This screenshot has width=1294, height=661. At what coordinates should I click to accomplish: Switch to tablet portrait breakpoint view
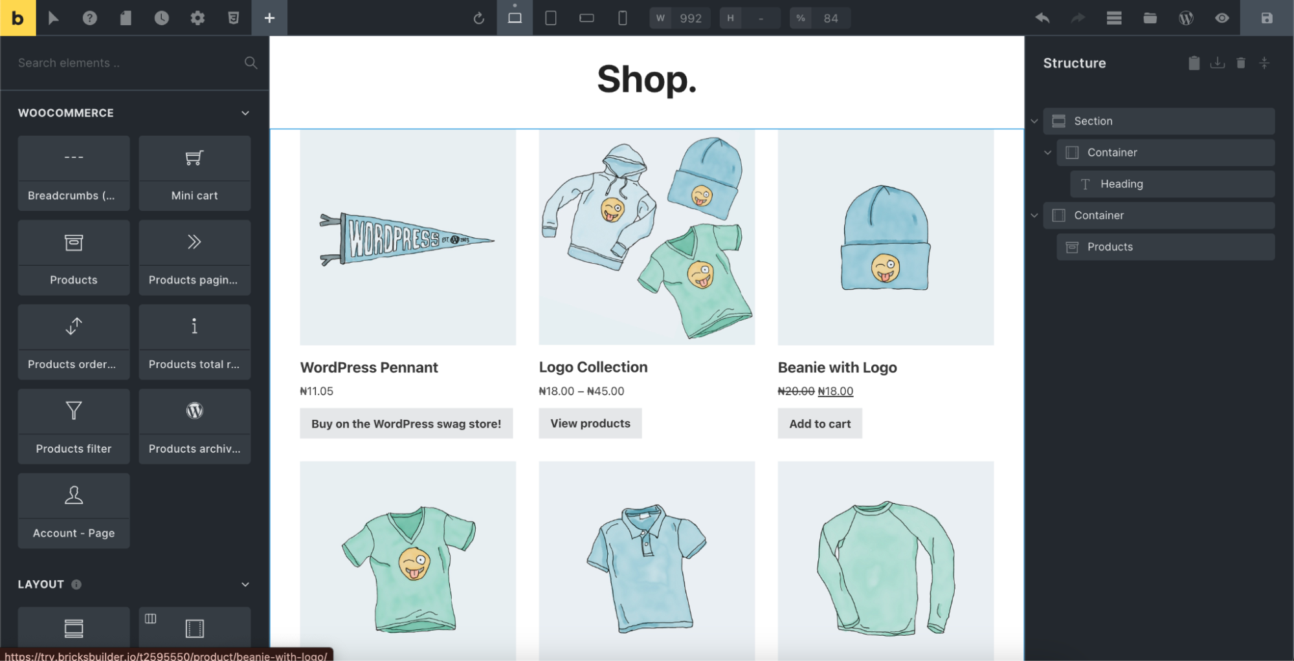coord(550,17)
